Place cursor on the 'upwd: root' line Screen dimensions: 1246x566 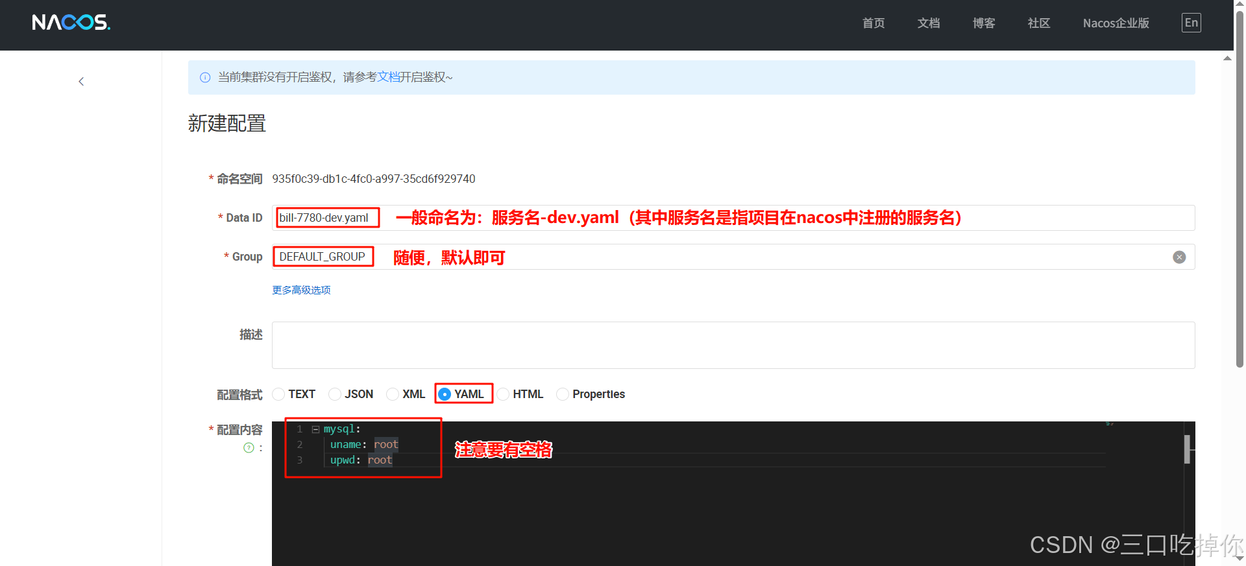(361, 460)
